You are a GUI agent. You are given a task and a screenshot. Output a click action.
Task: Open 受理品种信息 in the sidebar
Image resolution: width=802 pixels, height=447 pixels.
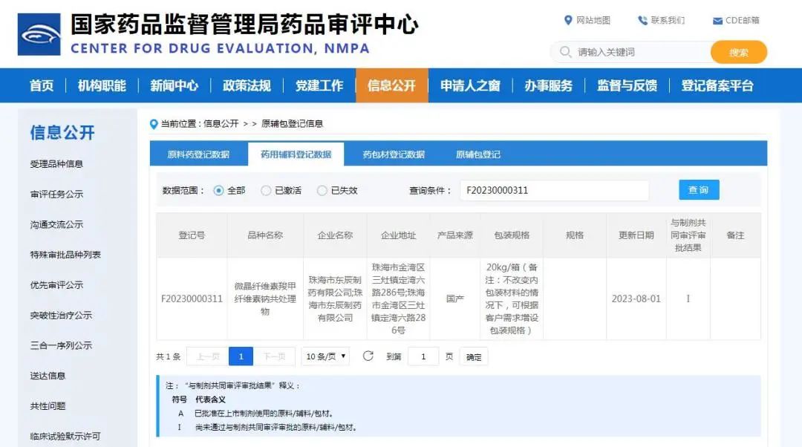pyautogui.click(x=56, y=163)
